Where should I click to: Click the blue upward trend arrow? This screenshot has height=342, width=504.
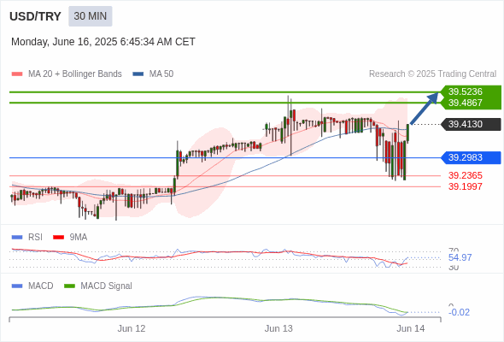425,108
